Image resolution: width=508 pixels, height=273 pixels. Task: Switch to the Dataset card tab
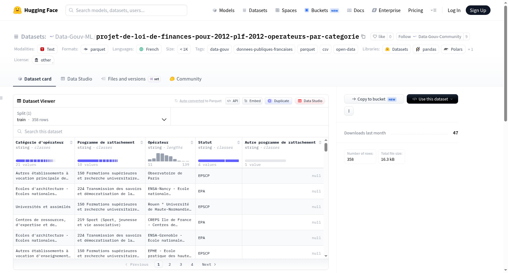click(34, 79)
